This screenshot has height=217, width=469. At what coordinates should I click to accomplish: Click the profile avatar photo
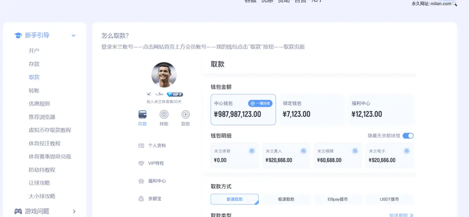click(x=164, y=75)
